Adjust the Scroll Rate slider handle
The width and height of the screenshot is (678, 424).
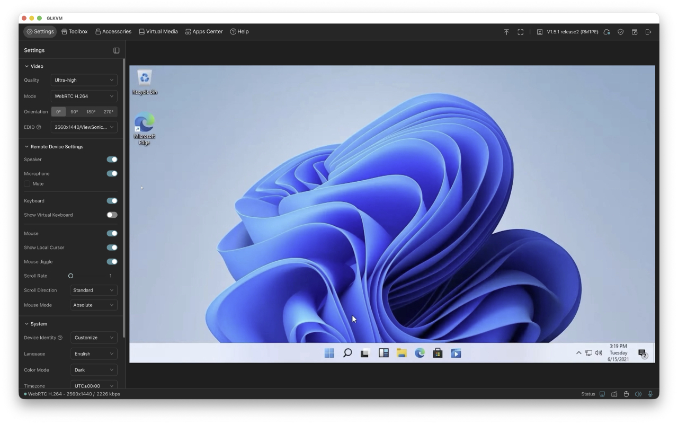[x=71, y=276]
